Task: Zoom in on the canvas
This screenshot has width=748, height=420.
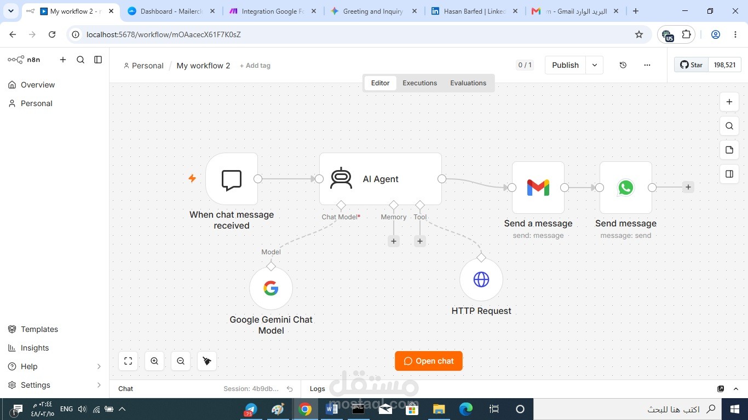Action: click(x=154, y=361)
